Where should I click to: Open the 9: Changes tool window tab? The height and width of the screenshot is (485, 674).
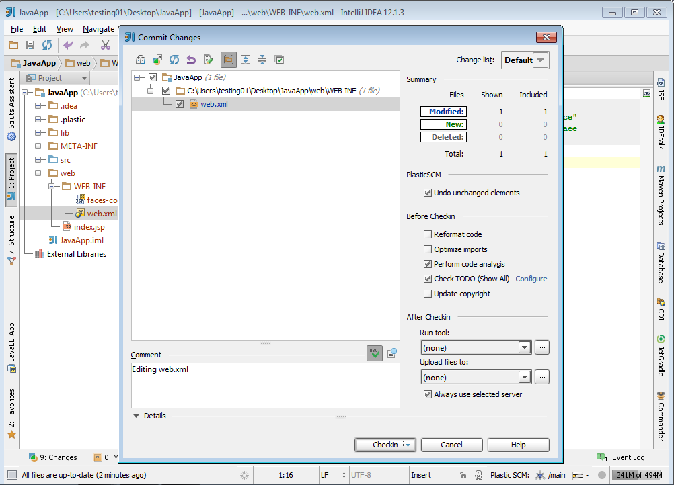pos(53,457)
